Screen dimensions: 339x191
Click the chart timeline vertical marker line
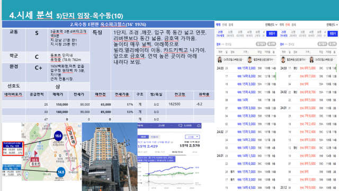[x=148, y=173]
